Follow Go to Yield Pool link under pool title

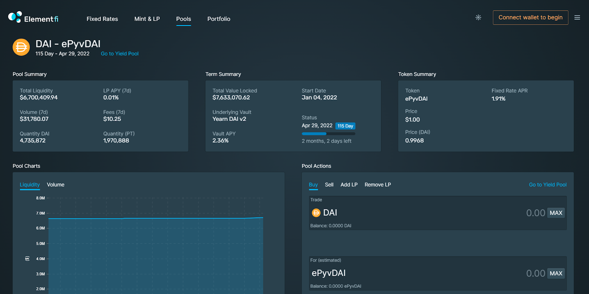point(120,54)
